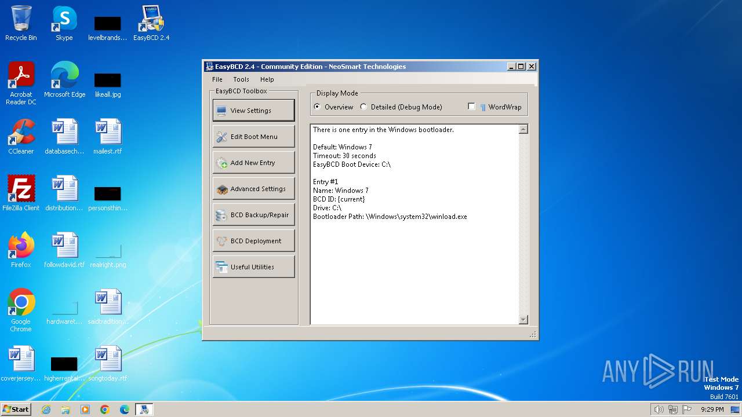Open the Edit Boot Menu section

click(x=253, y=137)
